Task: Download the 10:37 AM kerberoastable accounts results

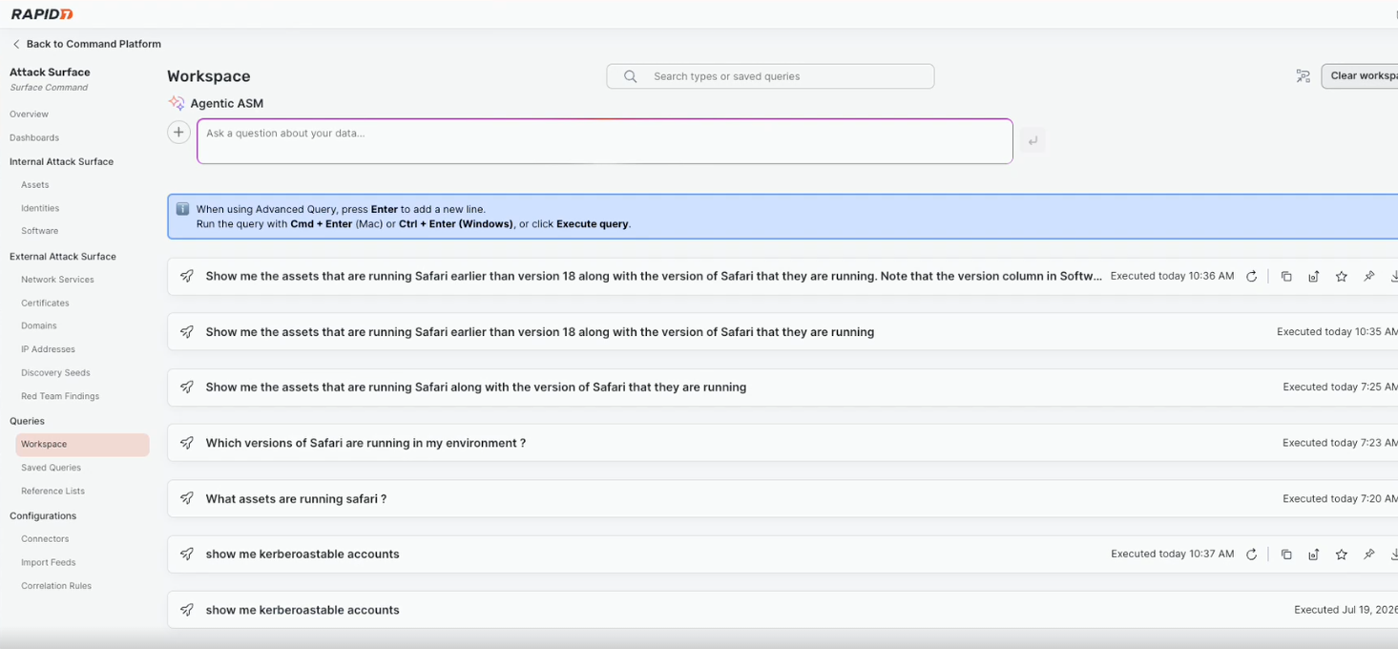Action: coord(1393,555)
